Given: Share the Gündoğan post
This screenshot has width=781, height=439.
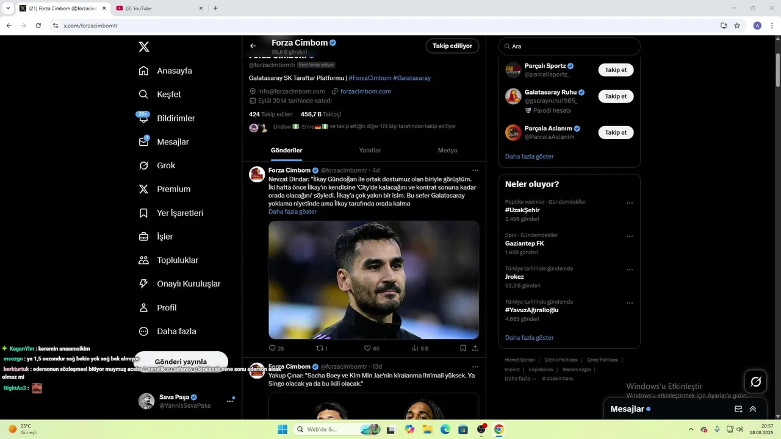Looking at the screenshot, I should click(475, 348).
